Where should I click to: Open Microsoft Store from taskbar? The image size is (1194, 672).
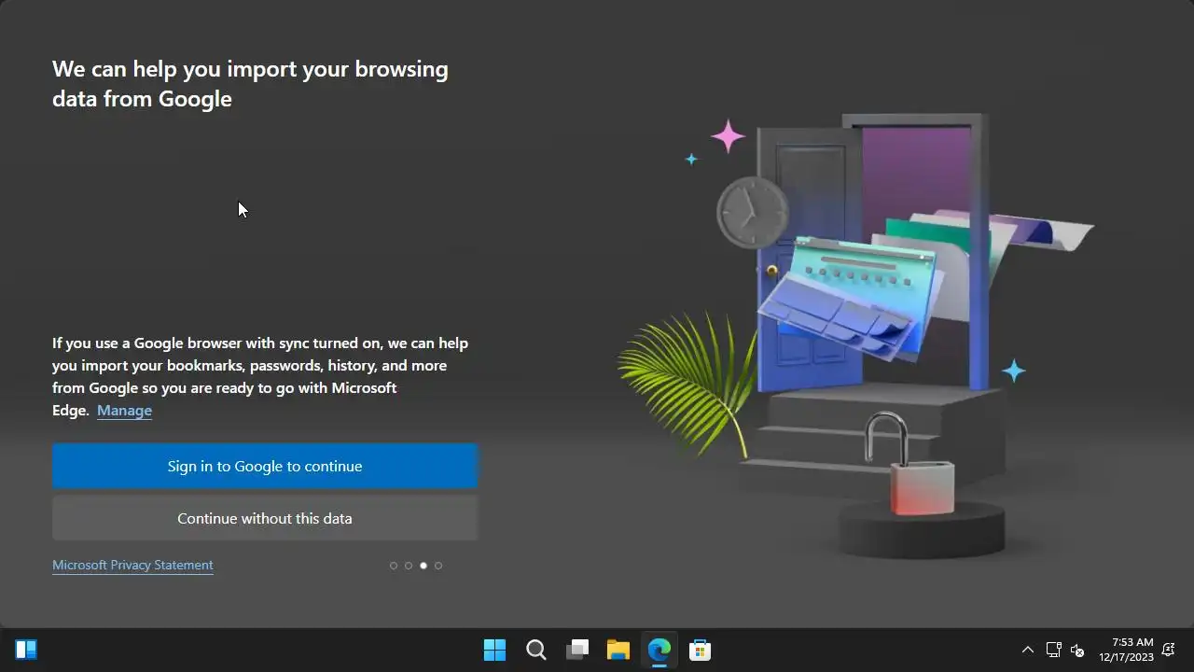[x=701, y=650]
